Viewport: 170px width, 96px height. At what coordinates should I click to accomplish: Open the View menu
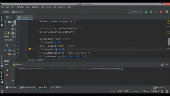[13, 7]
